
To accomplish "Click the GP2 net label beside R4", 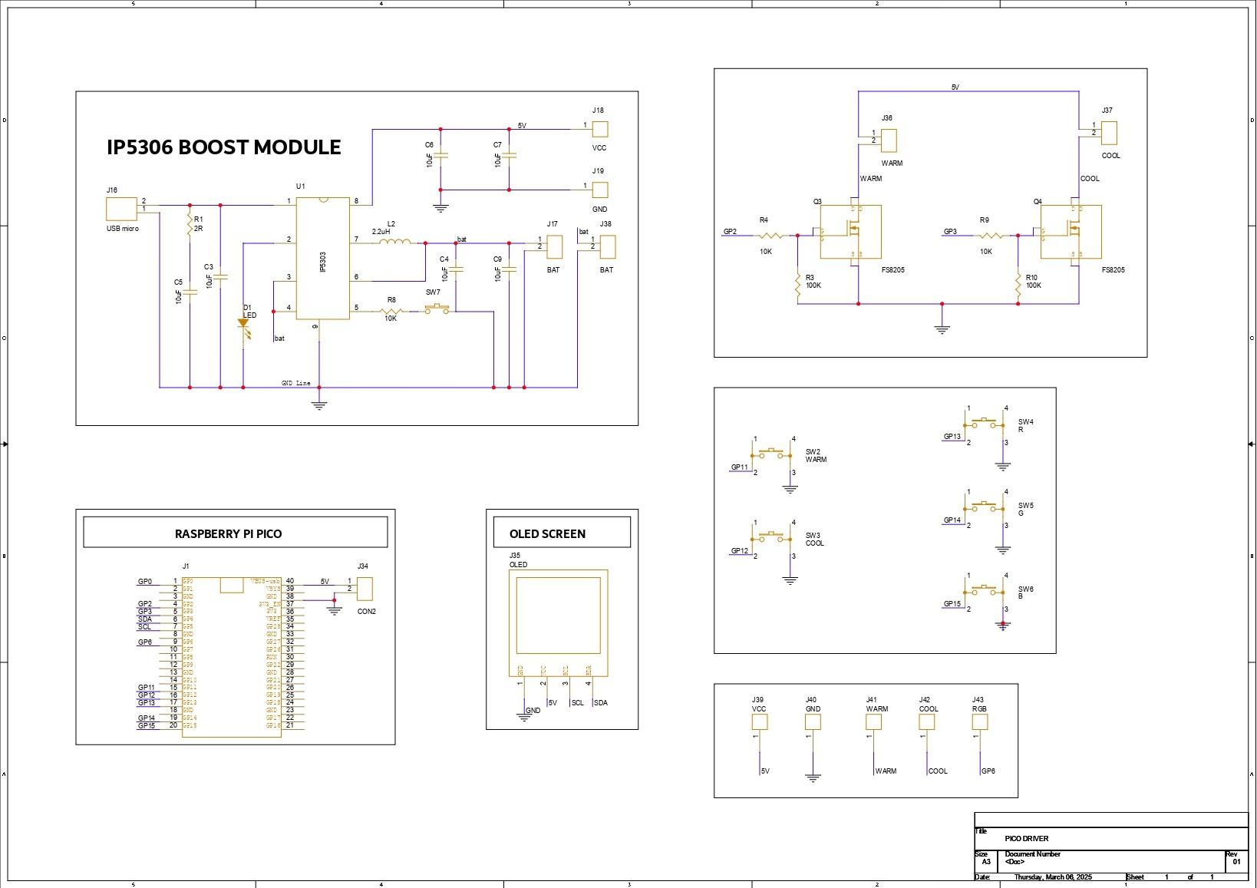I will [x=730, y=232].
